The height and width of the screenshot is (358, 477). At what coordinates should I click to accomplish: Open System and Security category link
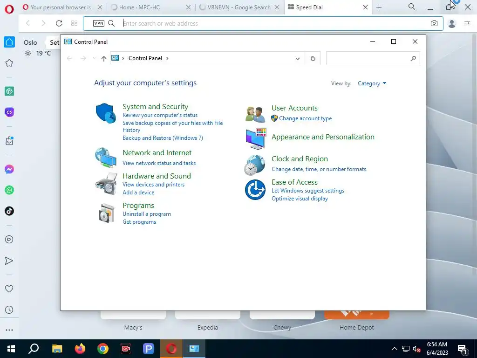tap(155, 107)
